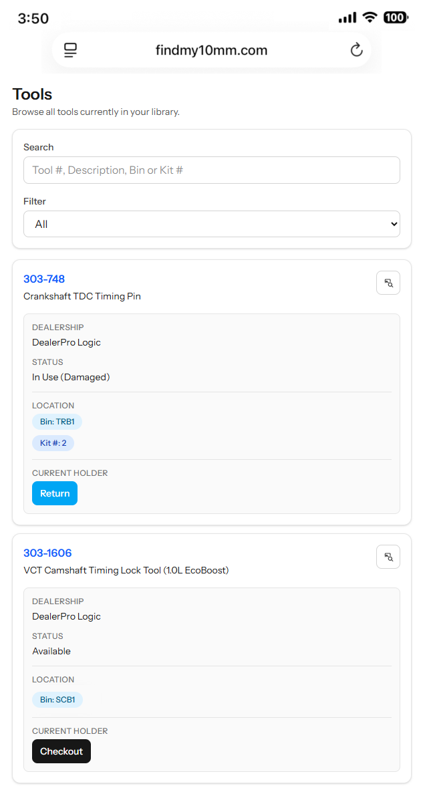Tap the browser reload icon
This screenshot has width=423, height=790.
click(x=357, y=50)
